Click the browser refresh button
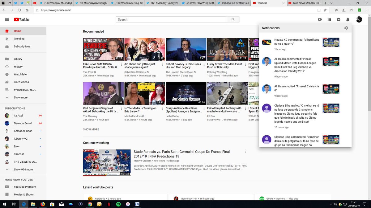 (19, 10)
